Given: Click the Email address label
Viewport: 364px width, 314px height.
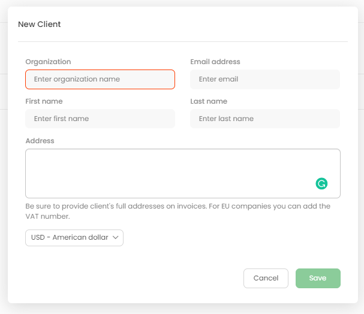Looking at the screenshot, I should pos(215,62).
